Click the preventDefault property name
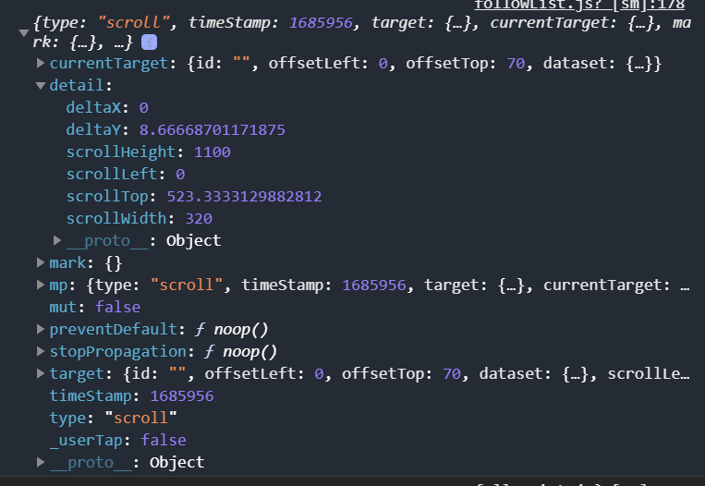Viewport: 705px width, 486px height. (114, 329)
